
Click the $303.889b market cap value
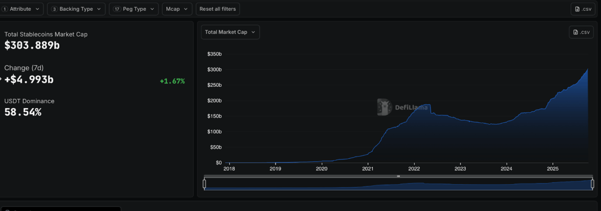32,45
